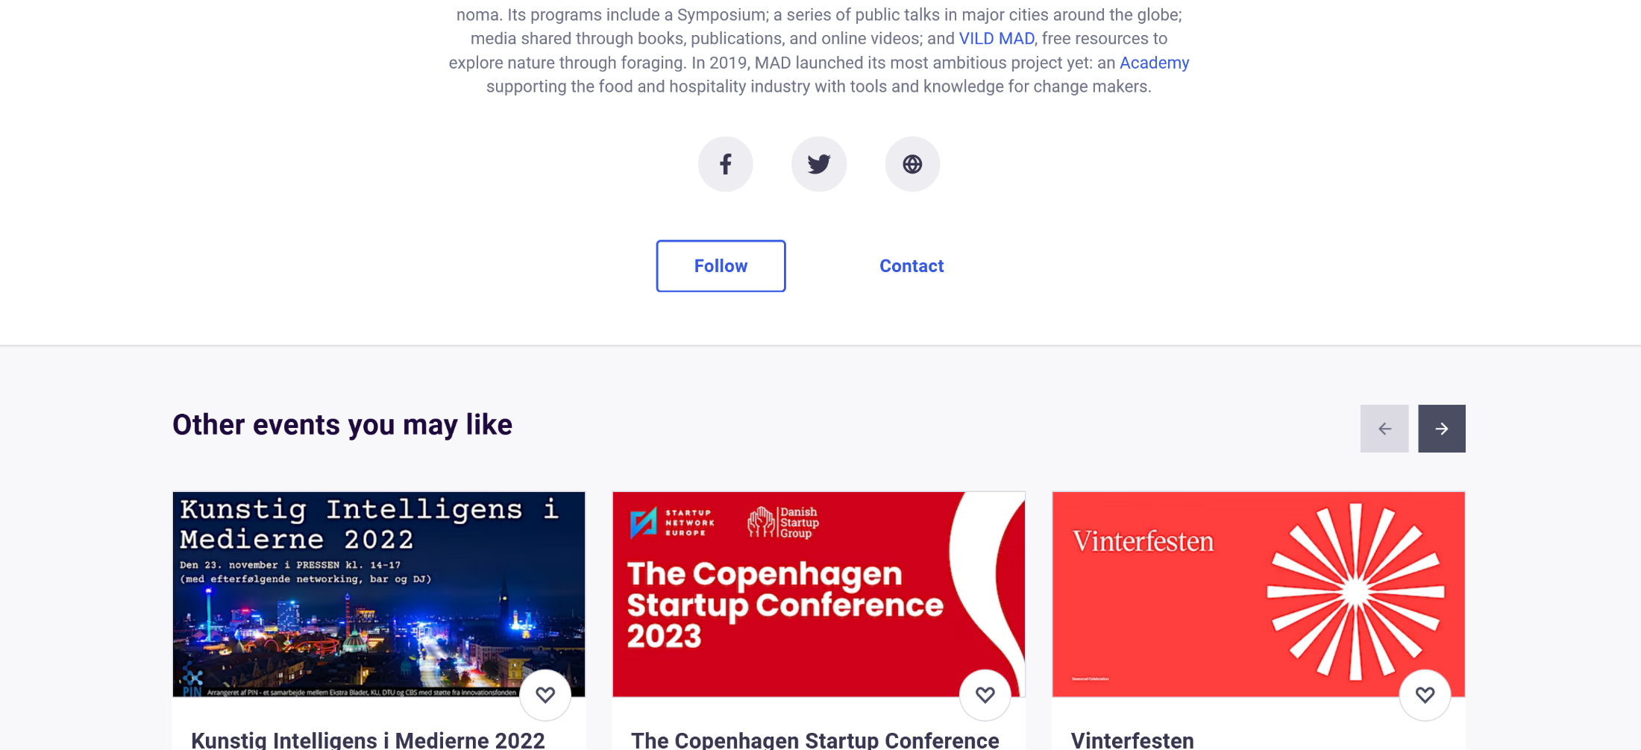Like the Kunstig Intelligens i Medierne event

tap(545, 695)
